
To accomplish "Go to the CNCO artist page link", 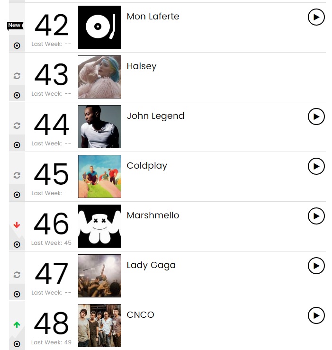I will coord(140,315).
